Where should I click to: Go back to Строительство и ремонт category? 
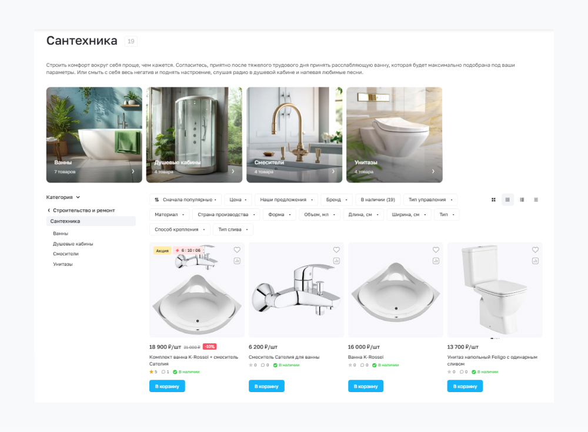pyautogui.click(x=81, y=210)
